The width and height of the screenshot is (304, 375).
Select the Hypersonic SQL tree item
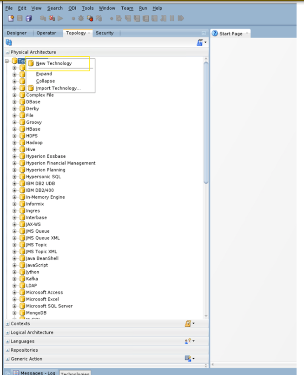point(44,177)
